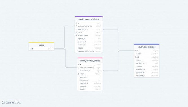Image resolution: width=188 pixels, height=107 pixels.
Task: Click the purple color bar on oauth_access_tokens
Action: coord(89,16)
